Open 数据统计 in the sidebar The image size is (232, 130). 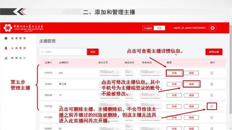18,58
